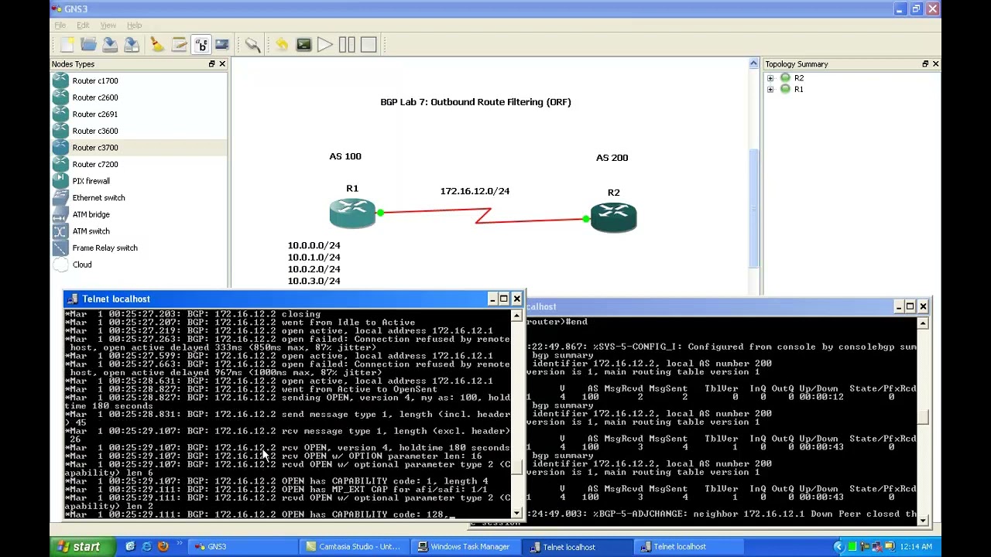Select Router c3700 node type
Screen dimensions: 991x557
pos(139,148)
